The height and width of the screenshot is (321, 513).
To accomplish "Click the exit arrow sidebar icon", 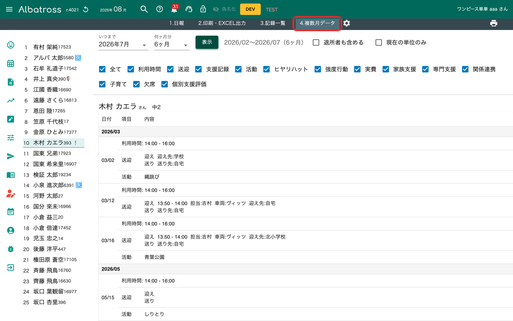I will 11,267.
